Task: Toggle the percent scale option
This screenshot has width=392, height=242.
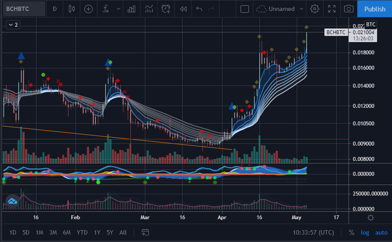Action: tap(352, 232)
